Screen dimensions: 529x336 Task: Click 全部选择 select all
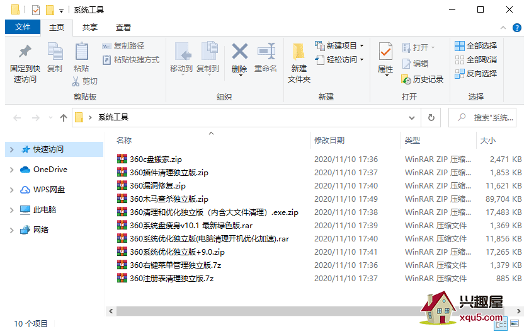point(475,46)
